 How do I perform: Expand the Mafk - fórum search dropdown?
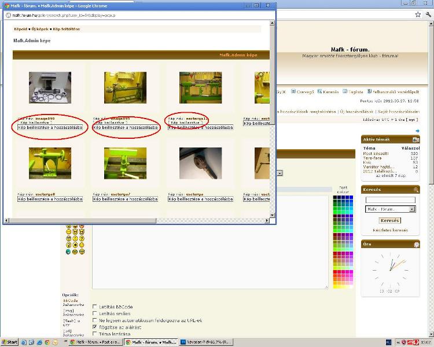click(x=412, y=209)
